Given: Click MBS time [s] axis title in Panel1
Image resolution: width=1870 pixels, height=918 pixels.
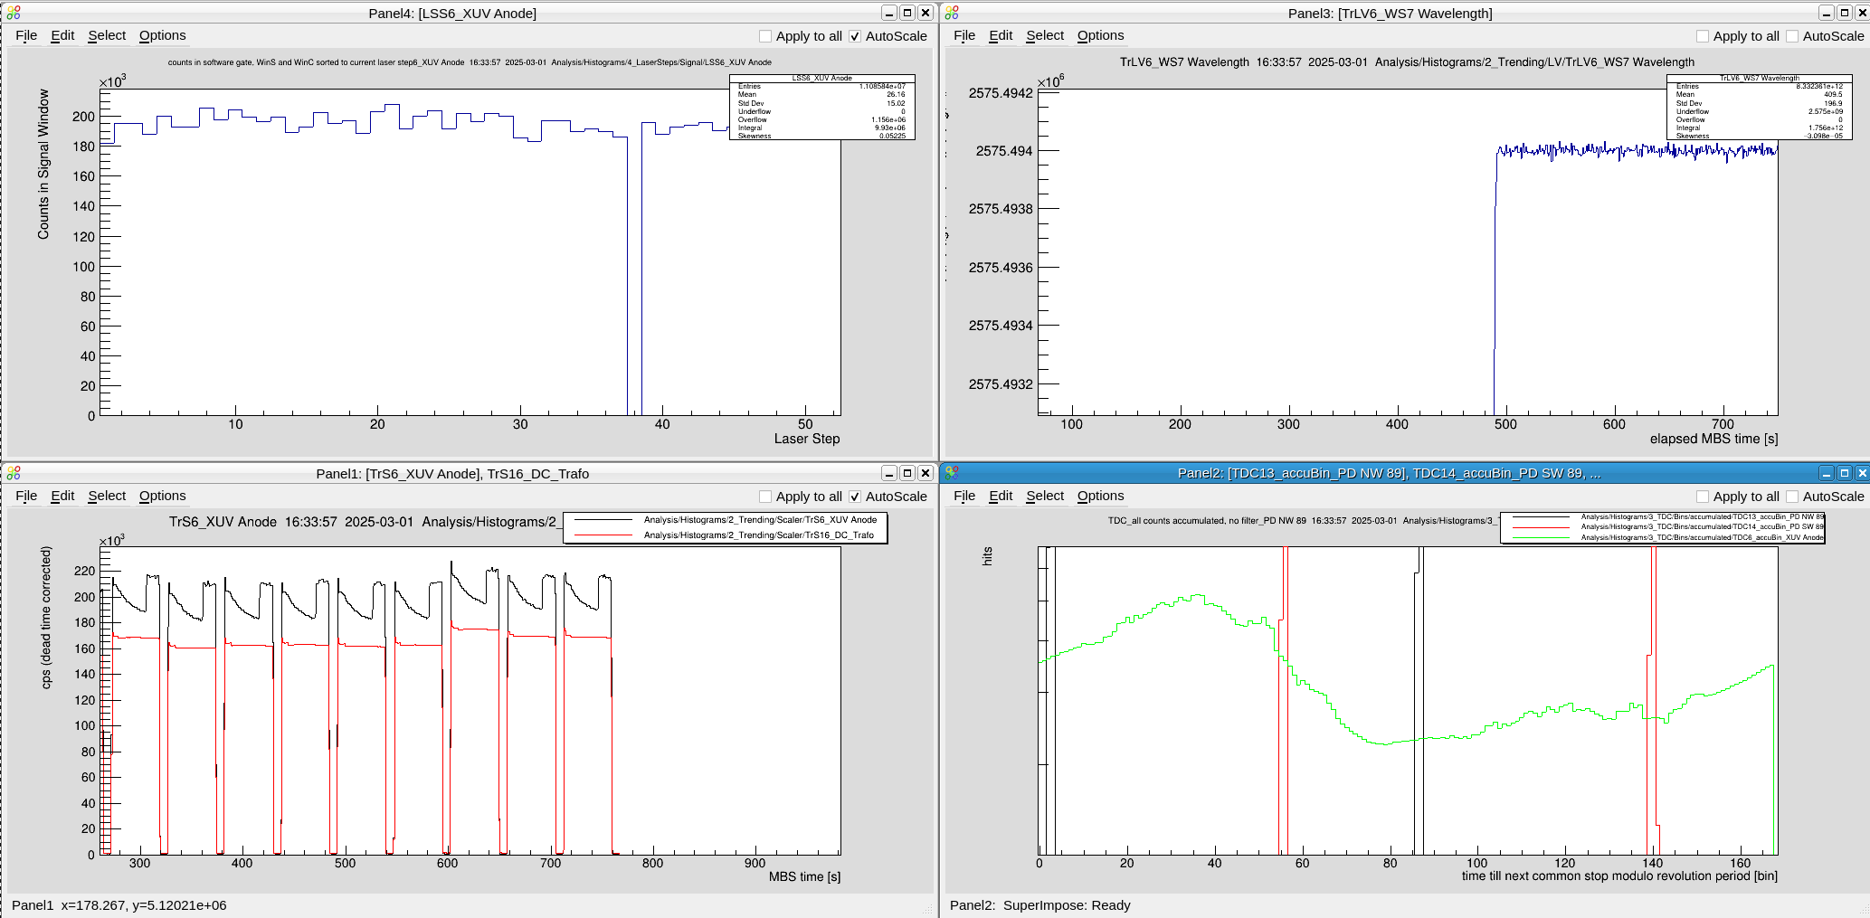Looking at the screenshot, I should click(x=804, y=876).
